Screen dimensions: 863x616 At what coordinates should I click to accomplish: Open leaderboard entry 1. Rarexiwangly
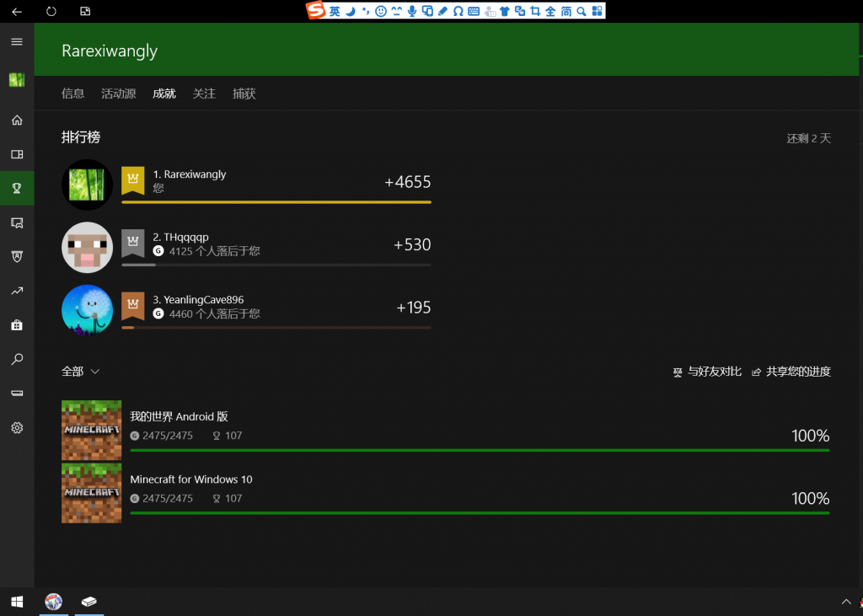(x=246, y=185)
